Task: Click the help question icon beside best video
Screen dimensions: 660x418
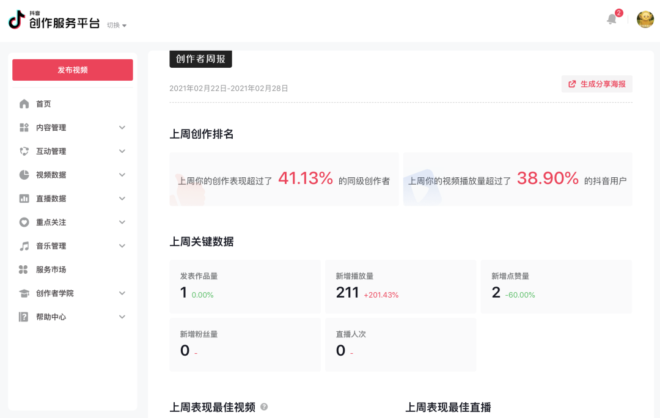Action: click(264, 407)
